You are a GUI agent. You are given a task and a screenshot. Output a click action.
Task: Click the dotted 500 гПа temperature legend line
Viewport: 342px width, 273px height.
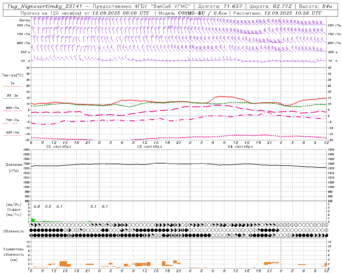coord(12,135)
